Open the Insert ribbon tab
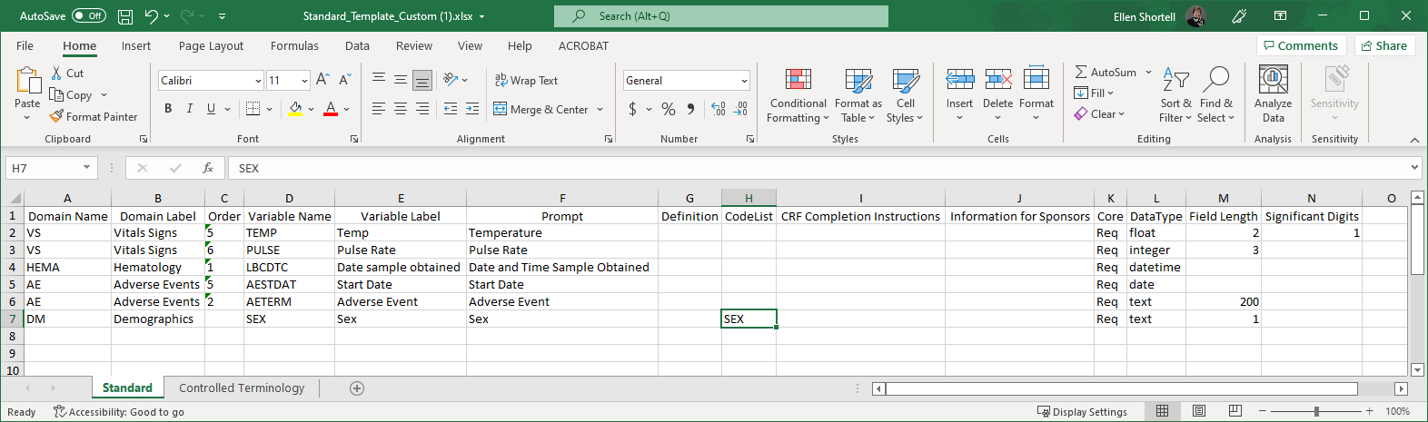This screenshot has width=1428, height=422. pos(136,45)
